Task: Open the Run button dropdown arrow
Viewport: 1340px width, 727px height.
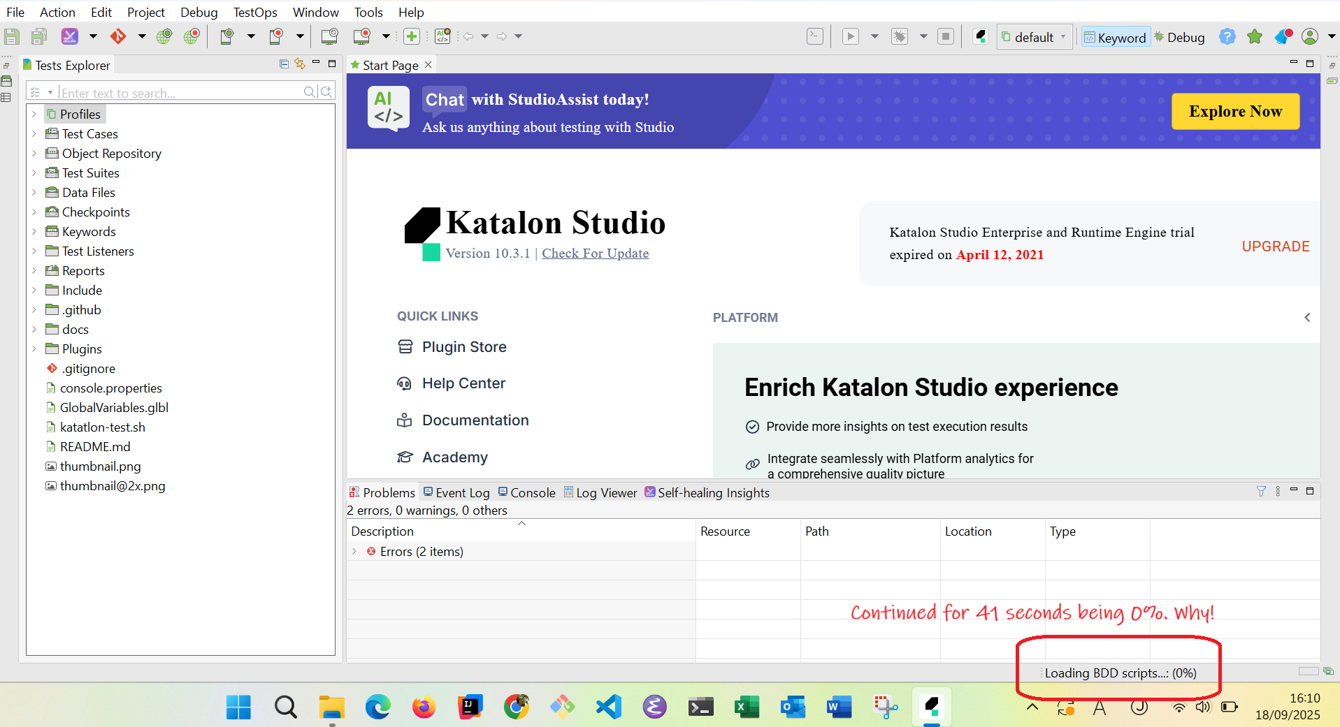Action: [x=874, y=36]
